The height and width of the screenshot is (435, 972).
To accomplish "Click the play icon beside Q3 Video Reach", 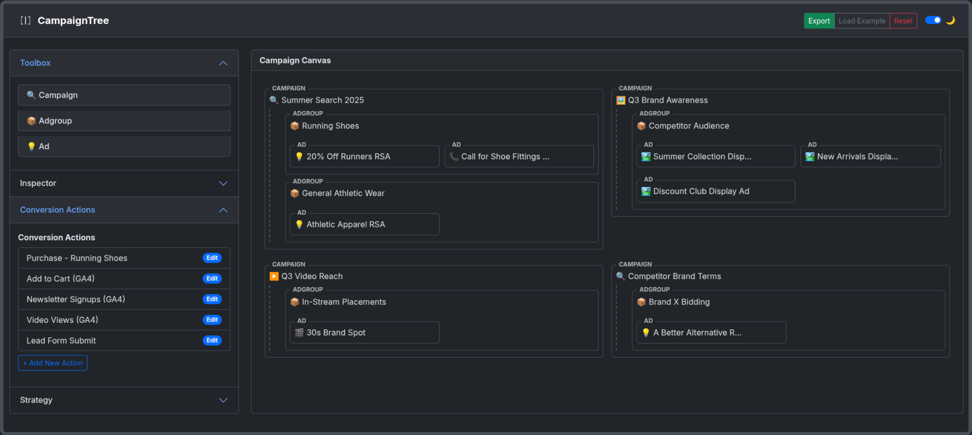I will pos(274,277).
